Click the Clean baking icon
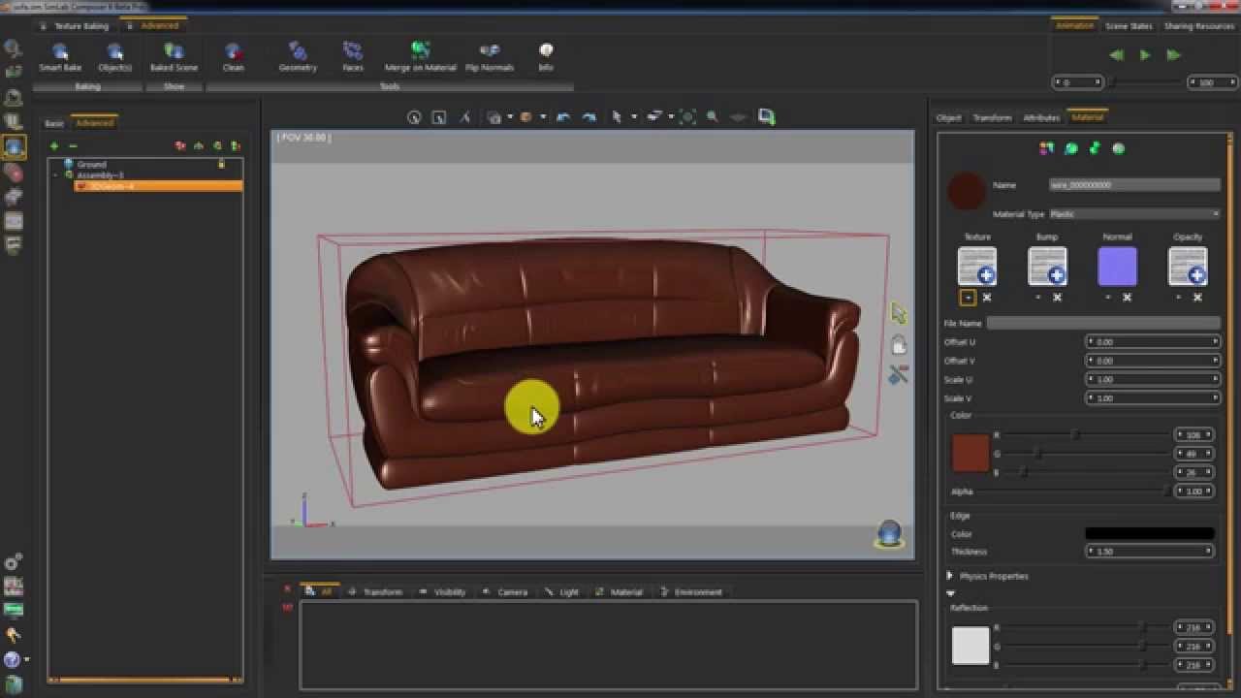The height and width of the screenshot is (698, 1241). (233, 56)
